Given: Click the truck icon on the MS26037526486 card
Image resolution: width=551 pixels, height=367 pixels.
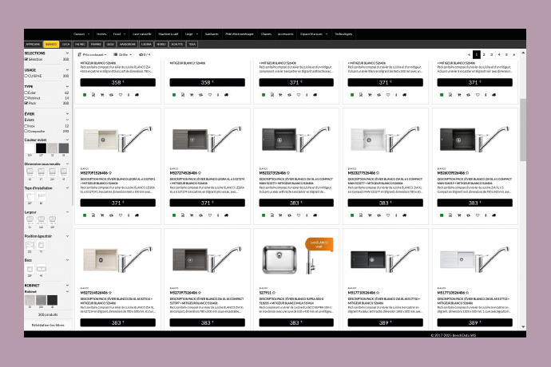Looking at the screenshot, I should (494, 215).
